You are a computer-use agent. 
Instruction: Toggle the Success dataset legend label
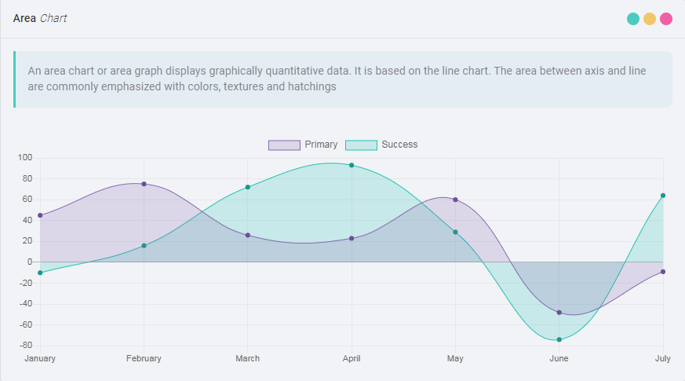(x=399, y=145)
